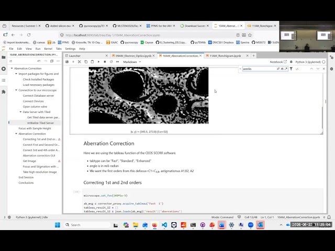Save the notebook with the save icon
This screenshot has width=335, height=251.
click(x=67, y=62)
